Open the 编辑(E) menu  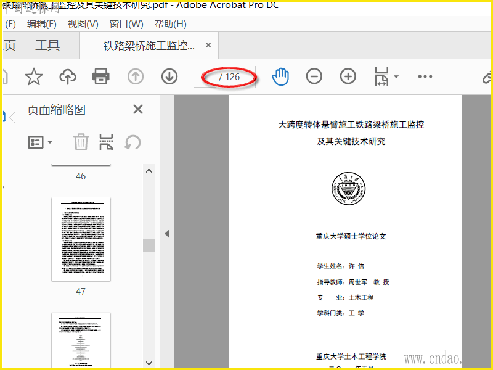(x=41, y=24)
